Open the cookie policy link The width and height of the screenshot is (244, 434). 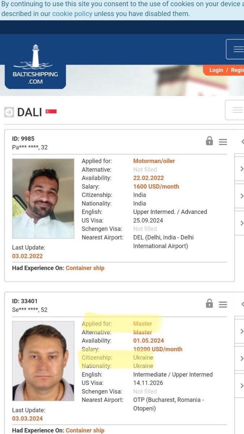coord(72,14)
